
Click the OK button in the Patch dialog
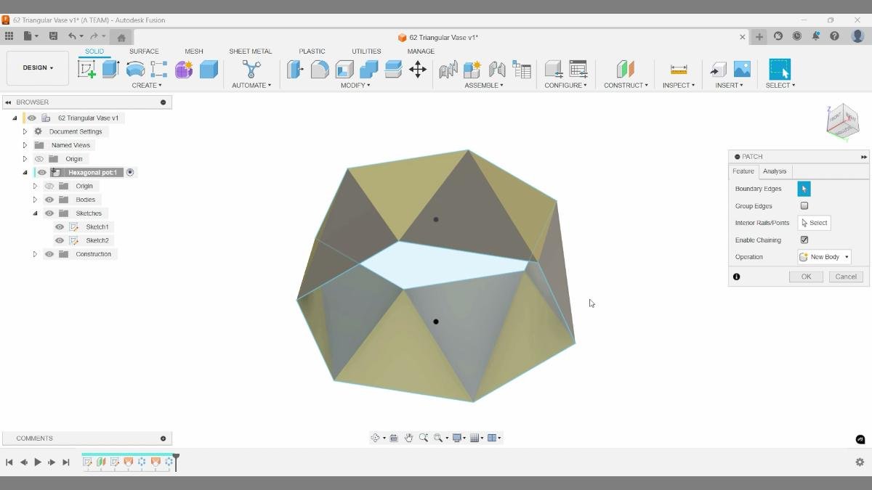805,276
